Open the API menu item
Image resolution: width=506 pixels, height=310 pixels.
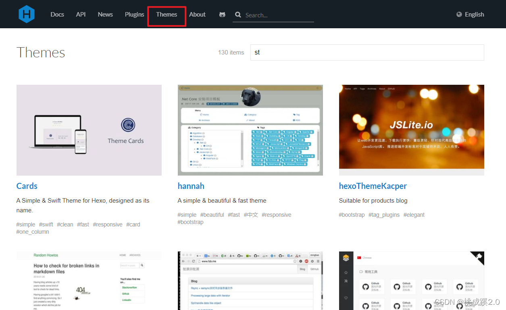[81, 15]
